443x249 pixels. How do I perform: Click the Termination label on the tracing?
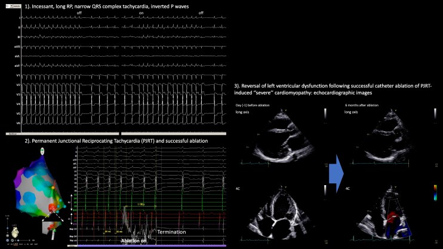[x=171, y=232]
